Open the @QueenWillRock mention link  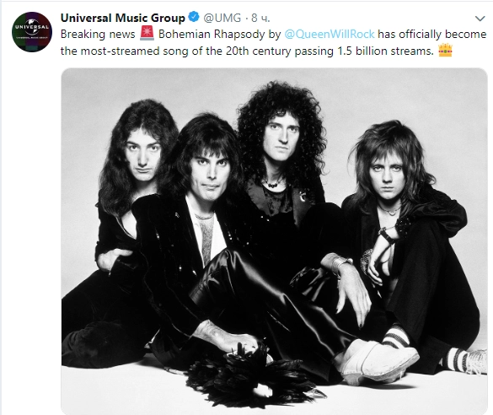coord(330,34)
